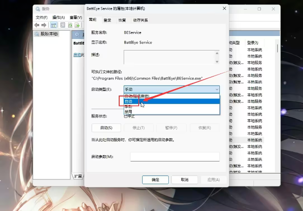The image size is (303, 211).
Task: Click the export list icon in Services toolbar
Action: click(77, 25)
